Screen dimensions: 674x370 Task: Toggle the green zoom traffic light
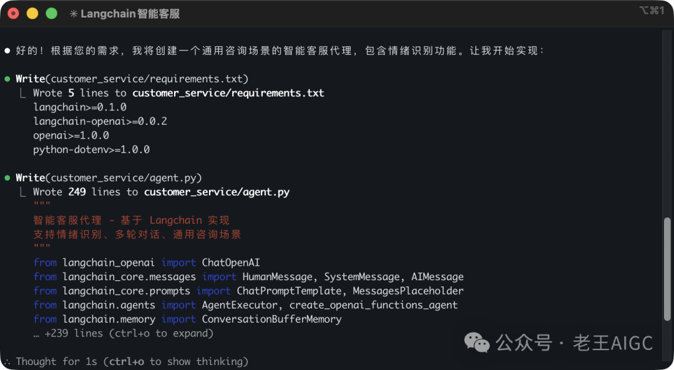click(51, 12)
